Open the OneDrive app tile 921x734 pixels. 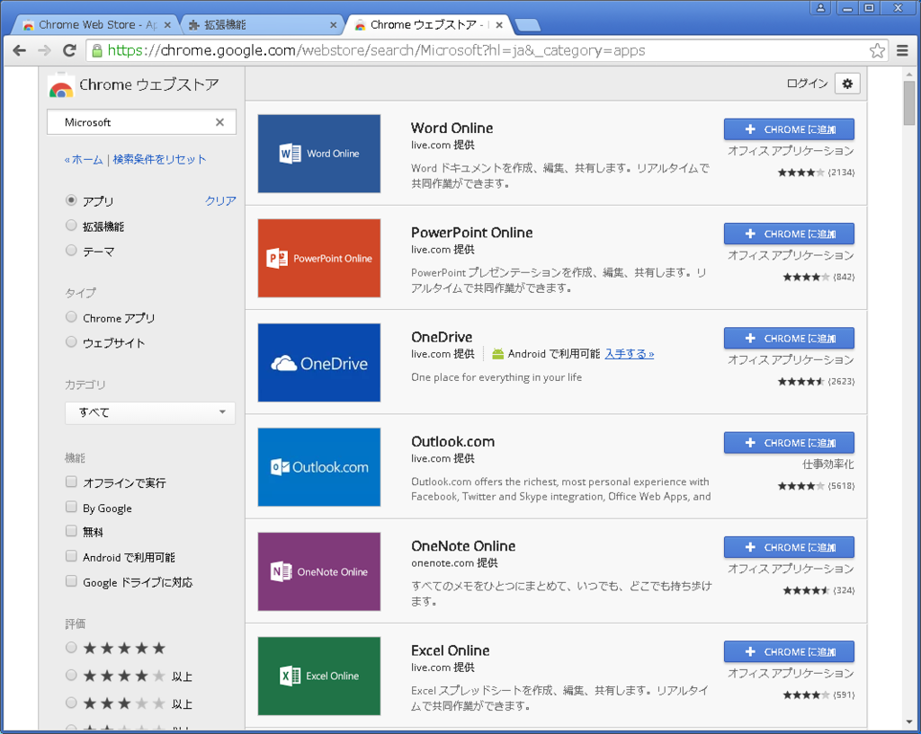(319, 363)
